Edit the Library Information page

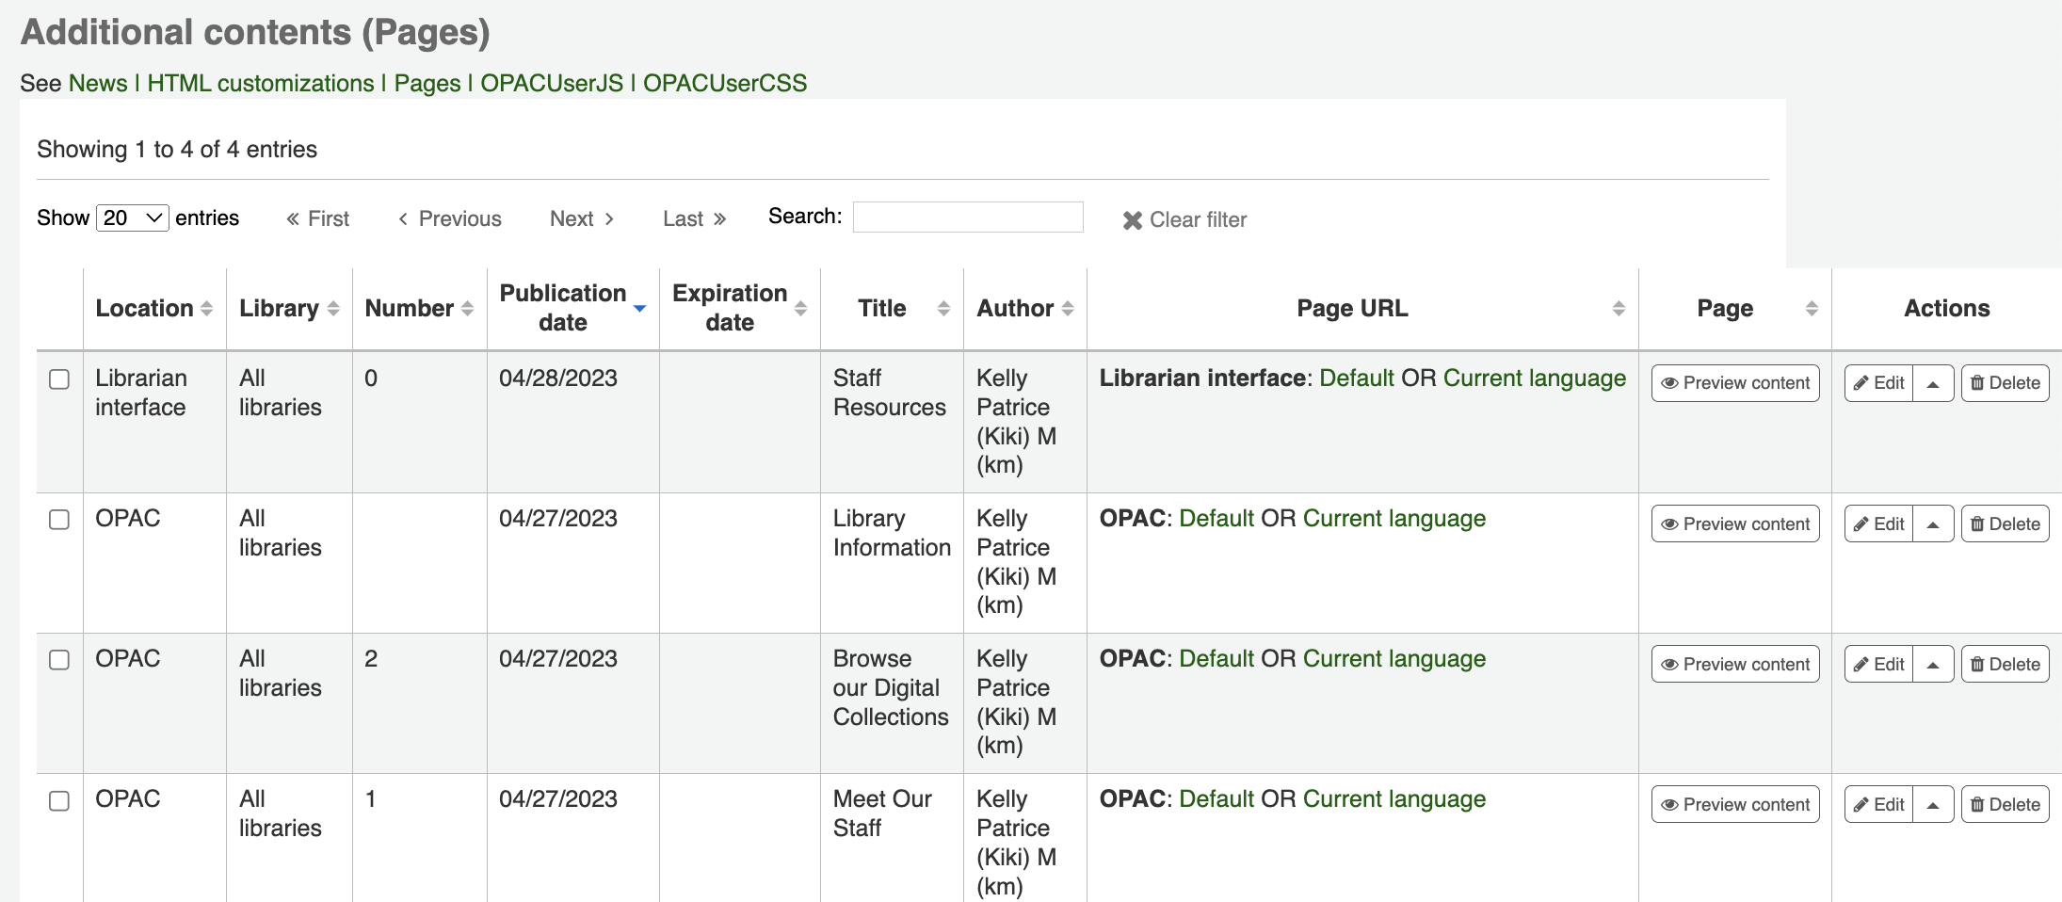tap(1879, 524)
